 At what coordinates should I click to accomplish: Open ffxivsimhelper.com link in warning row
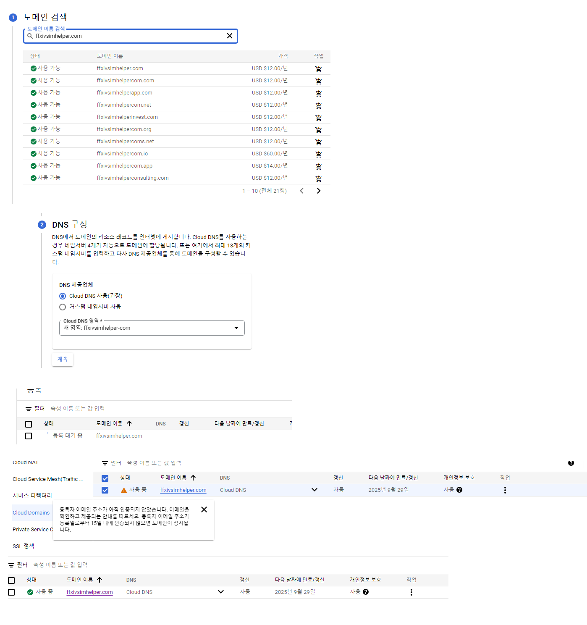click(183, 490)
